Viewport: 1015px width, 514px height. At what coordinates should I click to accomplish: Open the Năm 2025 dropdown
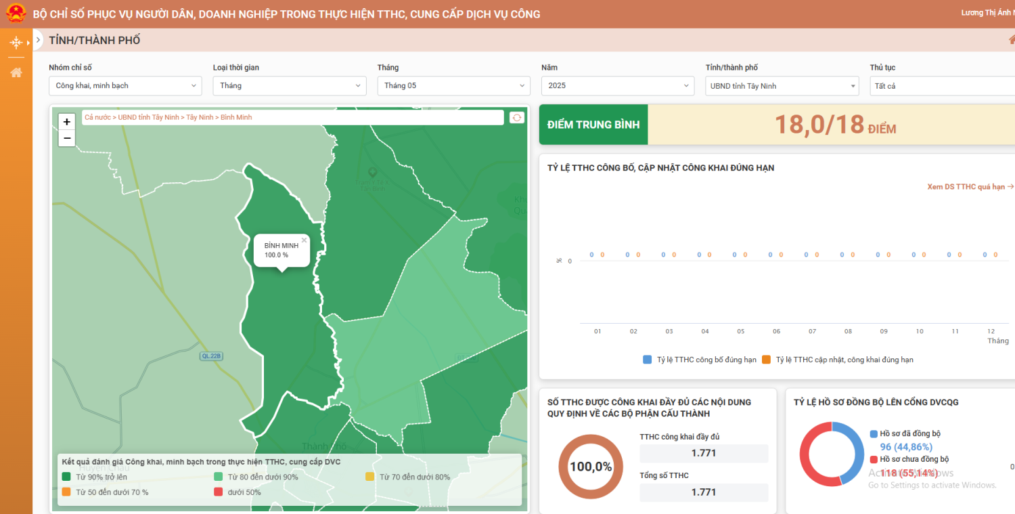[618, 86]
